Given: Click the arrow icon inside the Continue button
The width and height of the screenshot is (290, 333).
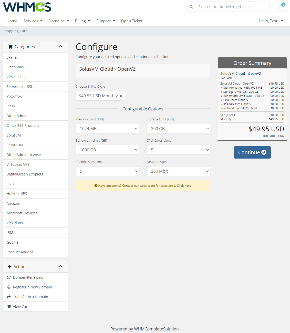Looking at the screenshot, I should [x=263, y=152].
